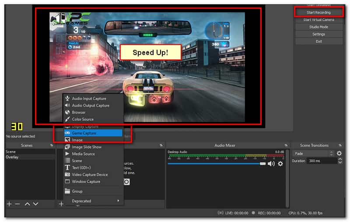The height and width of the screenshot is (222, 350).
Task: Start the Virtual Camera
Action: click(318, 20)
